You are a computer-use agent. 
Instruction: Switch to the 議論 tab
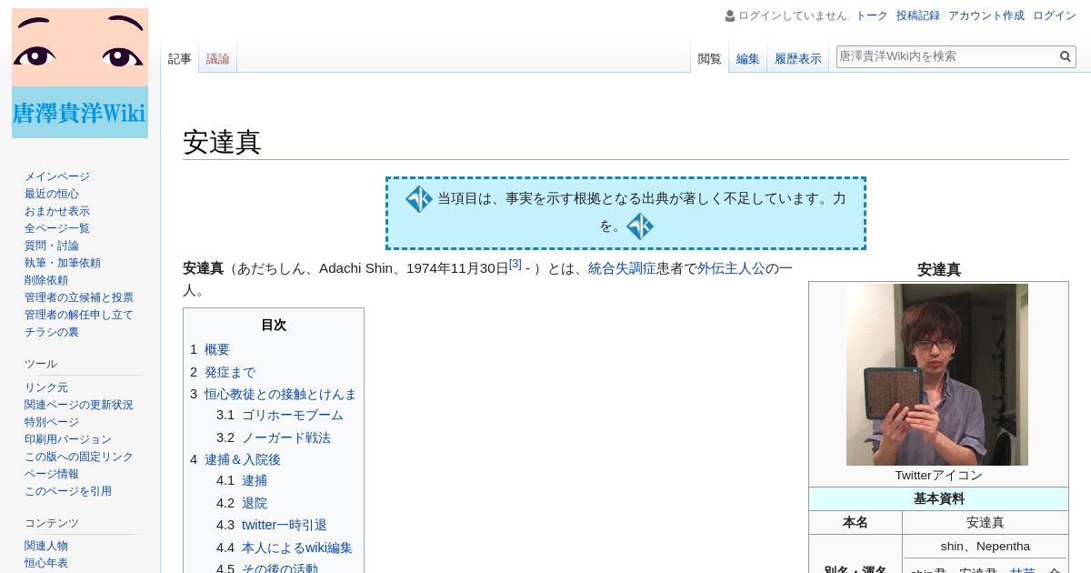tap(218, 59)
